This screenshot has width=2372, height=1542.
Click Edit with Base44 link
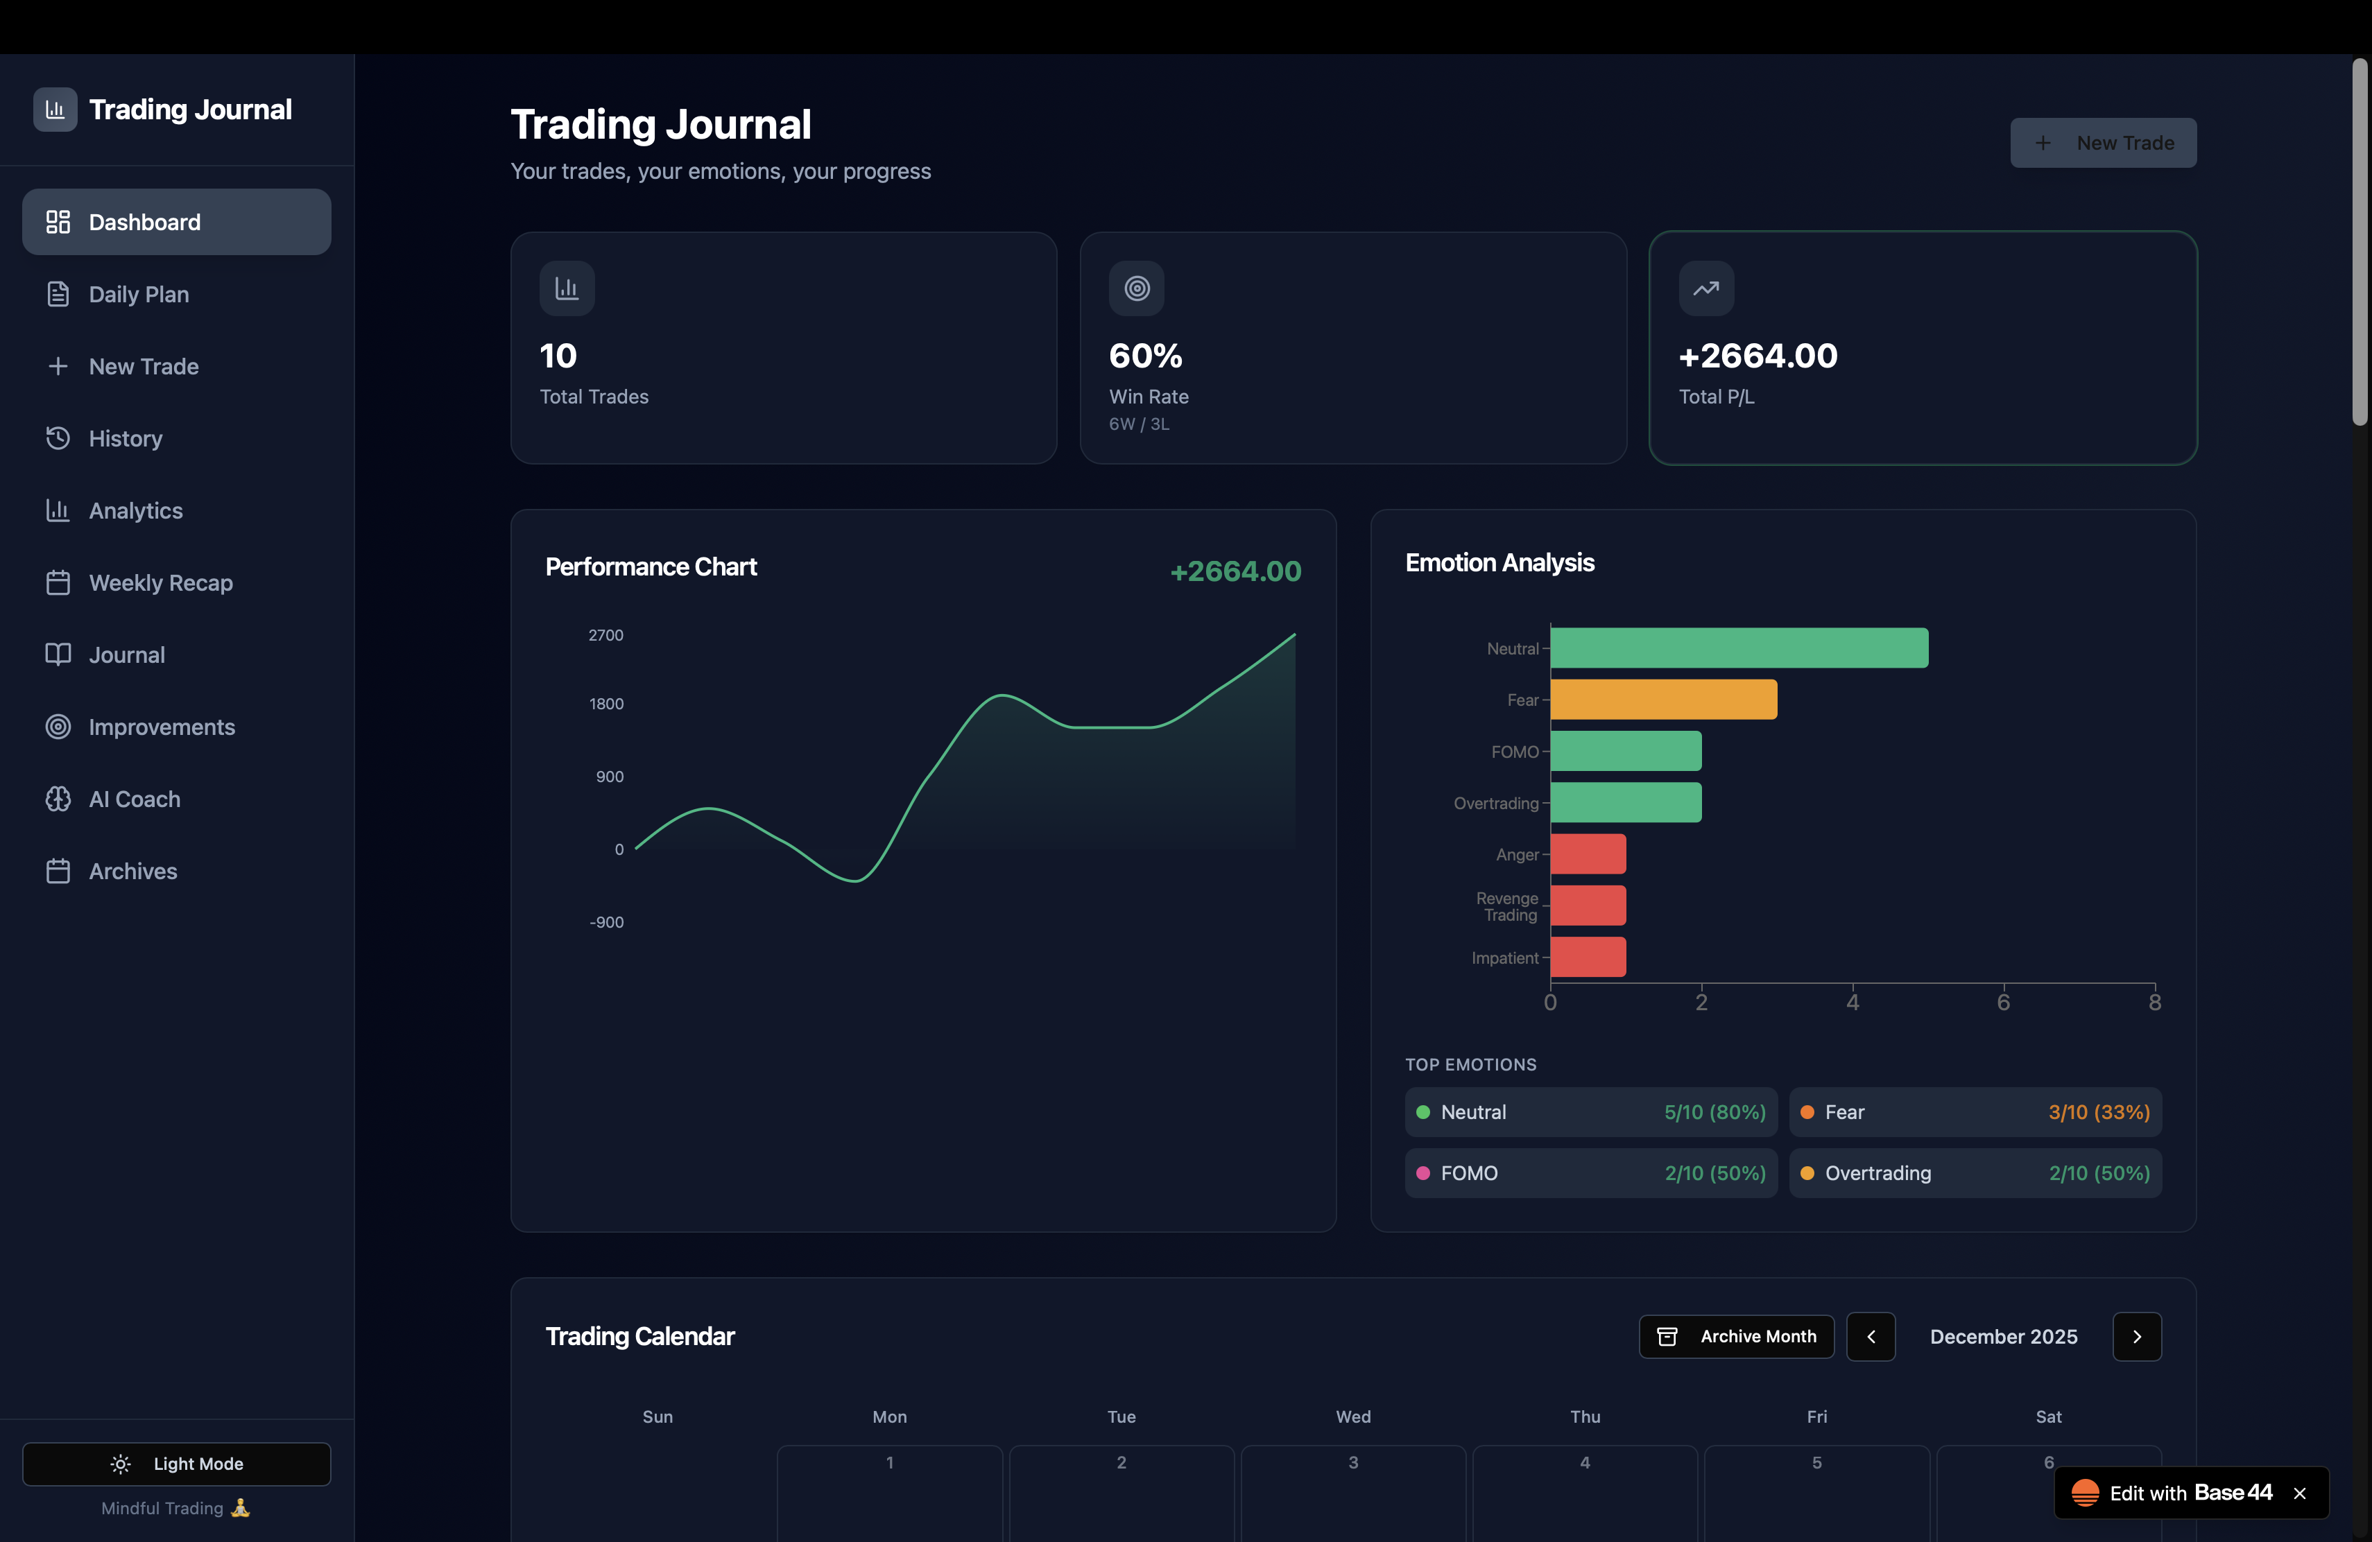click(2190, 1493)
